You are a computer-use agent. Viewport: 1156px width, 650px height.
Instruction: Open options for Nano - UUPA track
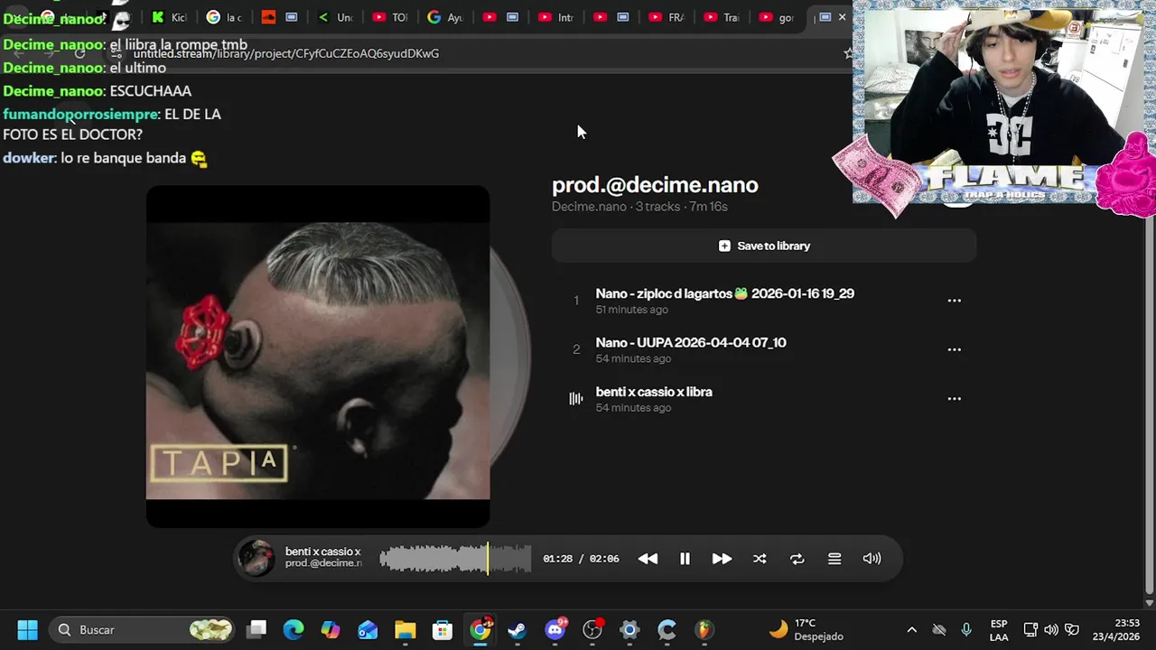tap(954, 349)
